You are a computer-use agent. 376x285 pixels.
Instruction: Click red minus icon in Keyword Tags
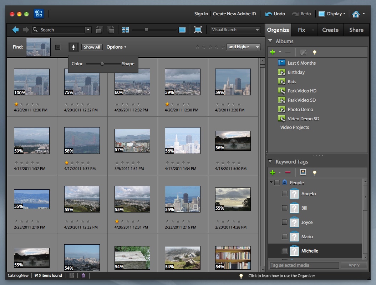tap(288, 173)
